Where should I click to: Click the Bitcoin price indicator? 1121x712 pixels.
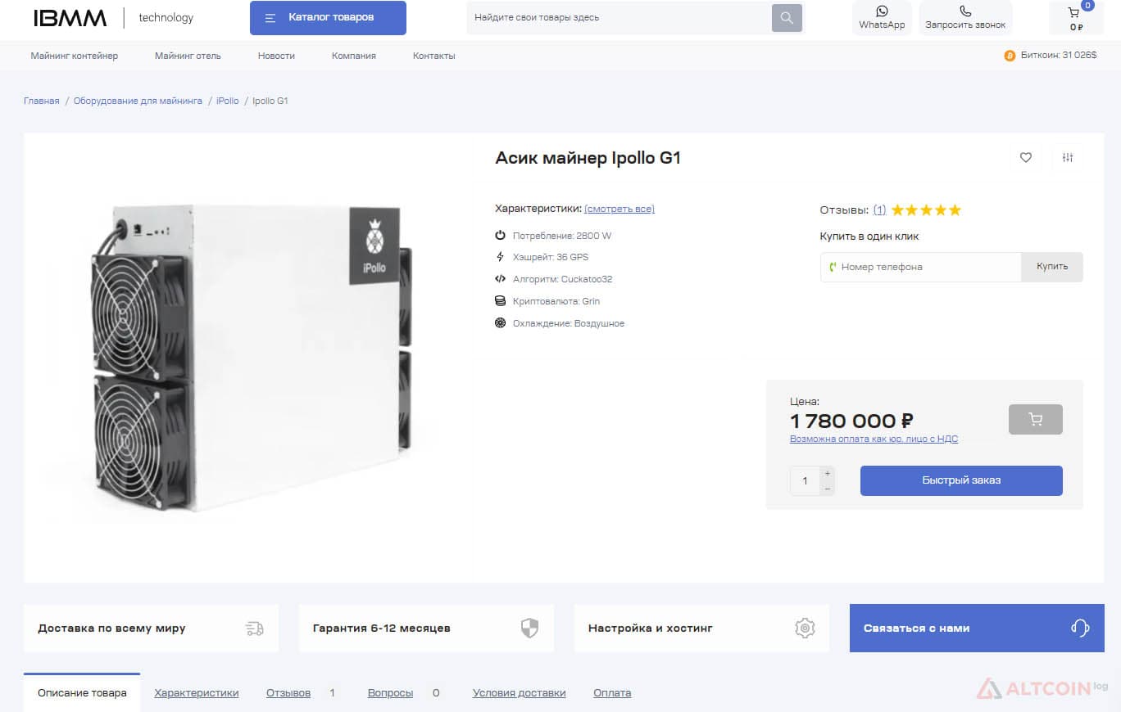(1051, 56)
